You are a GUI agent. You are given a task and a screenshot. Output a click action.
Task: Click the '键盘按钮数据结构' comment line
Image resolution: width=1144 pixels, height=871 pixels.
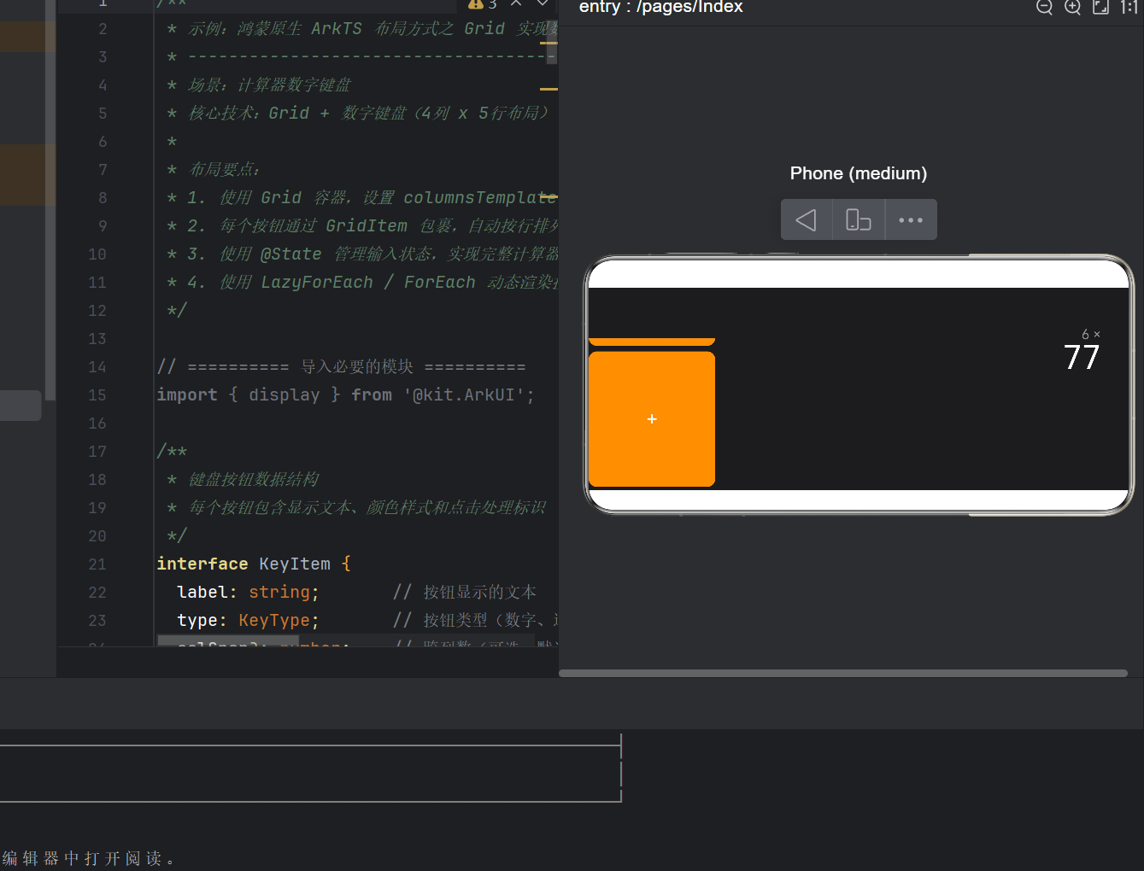click(x=243, y=479)
